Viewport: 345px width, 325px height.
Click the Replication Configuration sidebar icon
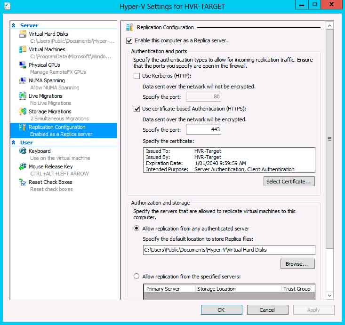click(x=23, y=127)
